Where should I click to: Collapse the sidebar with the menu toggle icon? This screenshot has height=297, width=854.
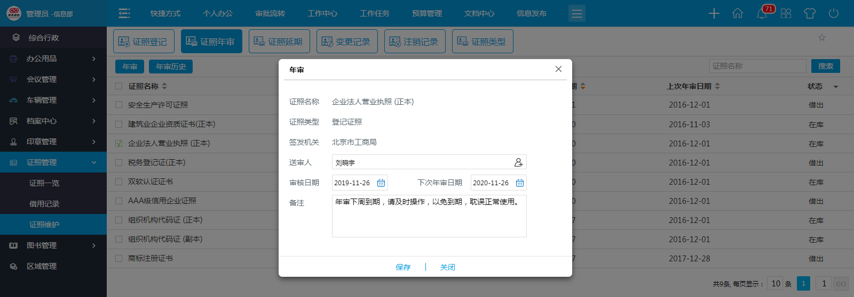124,13
